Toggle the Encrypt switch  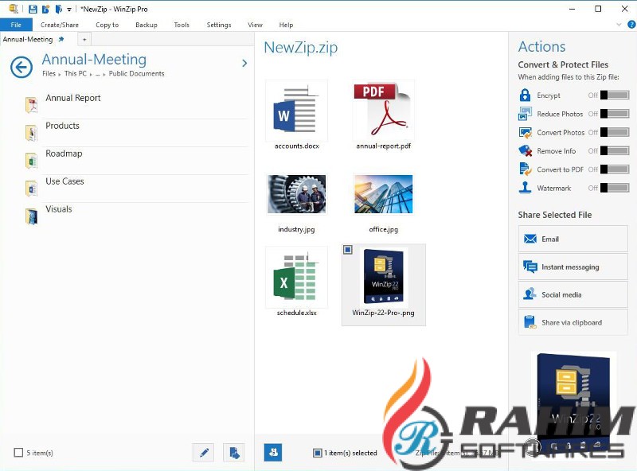point(615,95)
